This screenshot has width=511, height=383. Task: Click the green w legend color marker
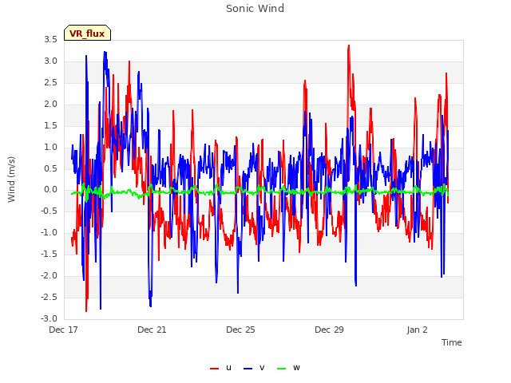(281, 369)
